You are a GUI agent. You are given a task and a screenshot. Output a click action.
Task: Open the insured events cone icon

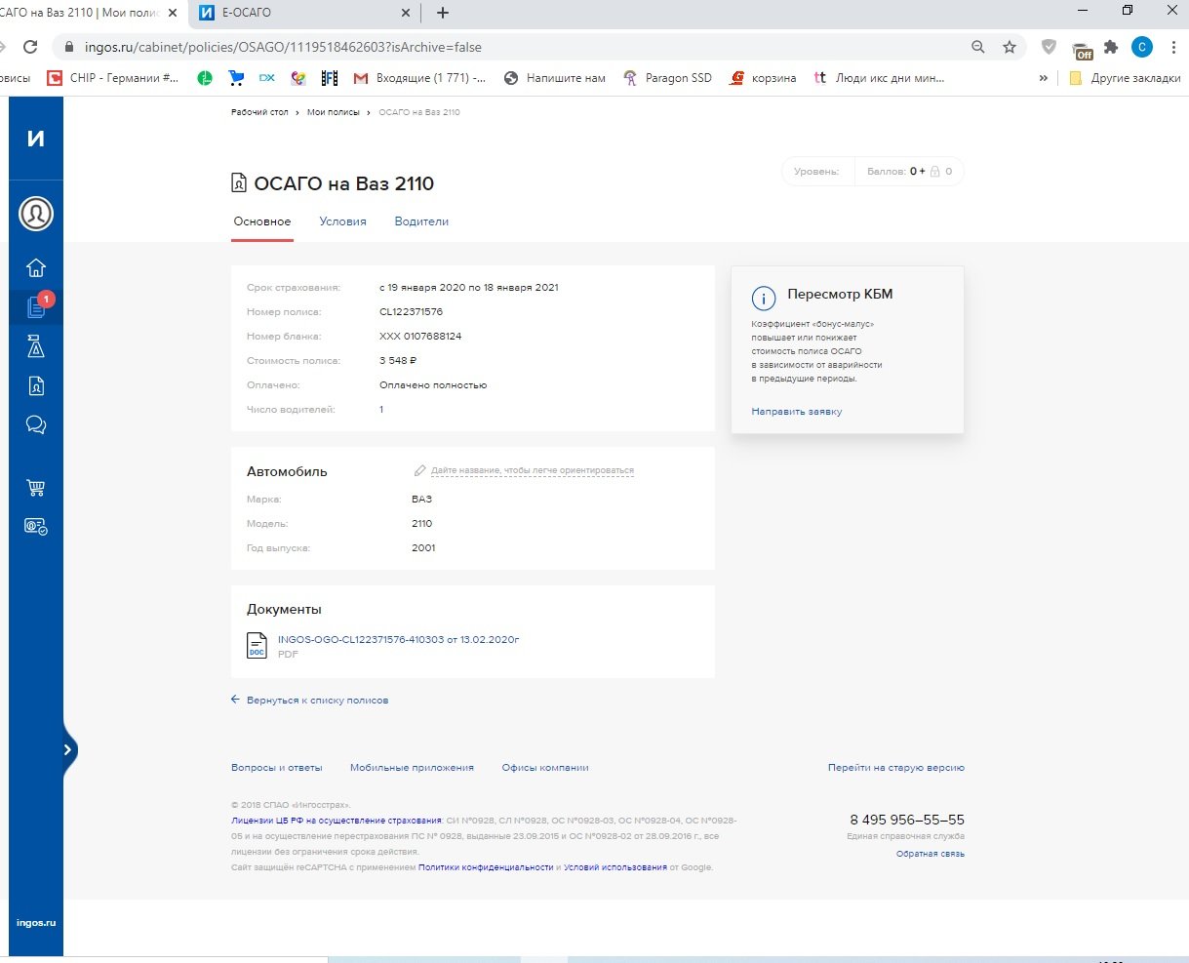(36, 346)
